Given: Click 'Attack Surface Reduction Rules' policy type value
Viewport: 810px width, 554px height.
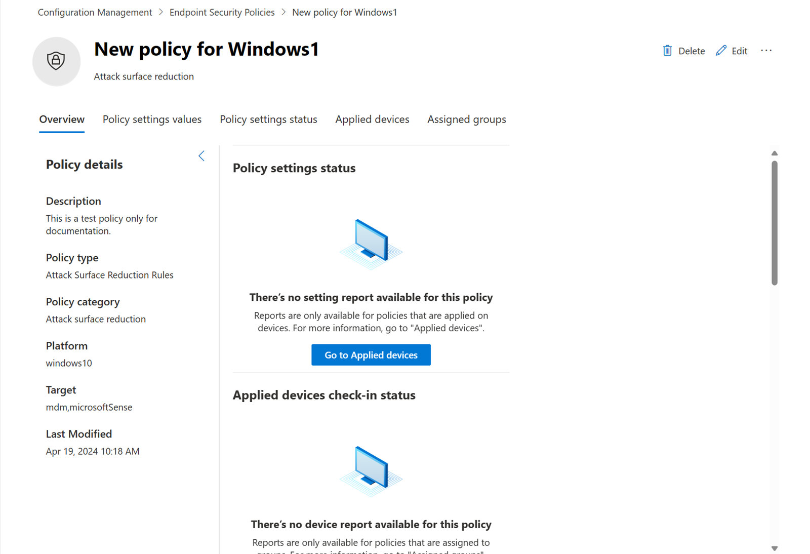Looking at the screenshot, I should click(x=109, y=275).
